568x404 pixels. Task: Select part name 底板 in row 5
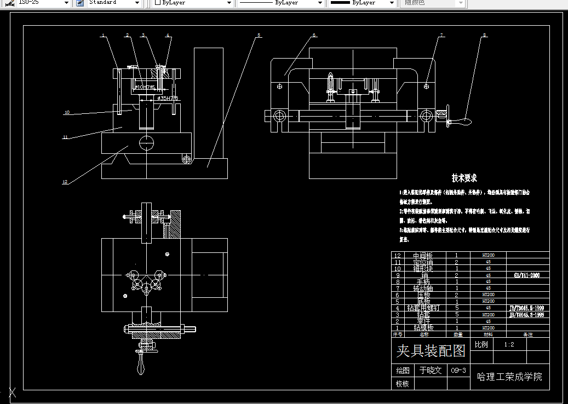423,301
